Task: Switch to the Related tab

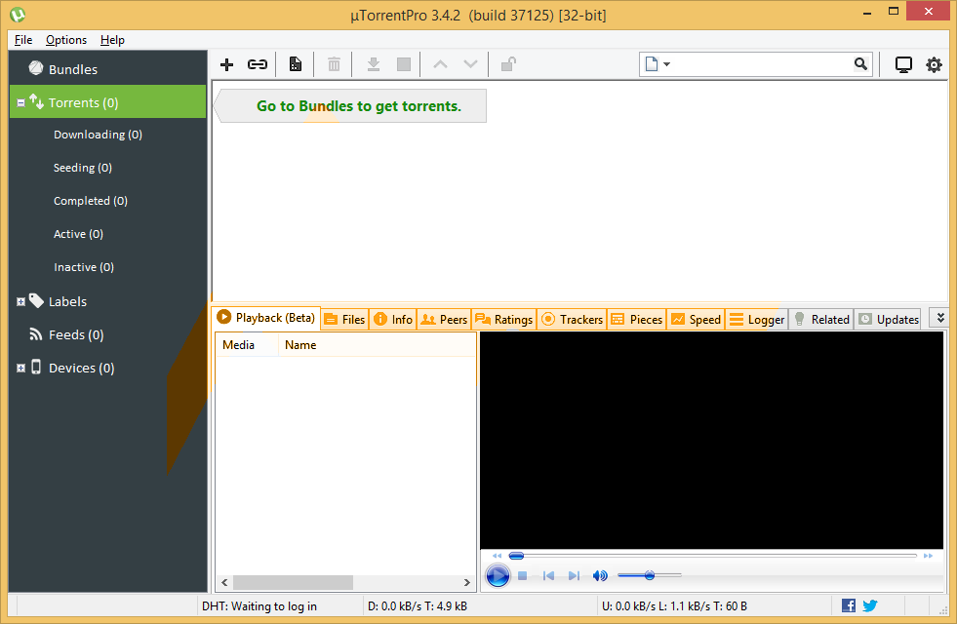Action: (821, 319)
